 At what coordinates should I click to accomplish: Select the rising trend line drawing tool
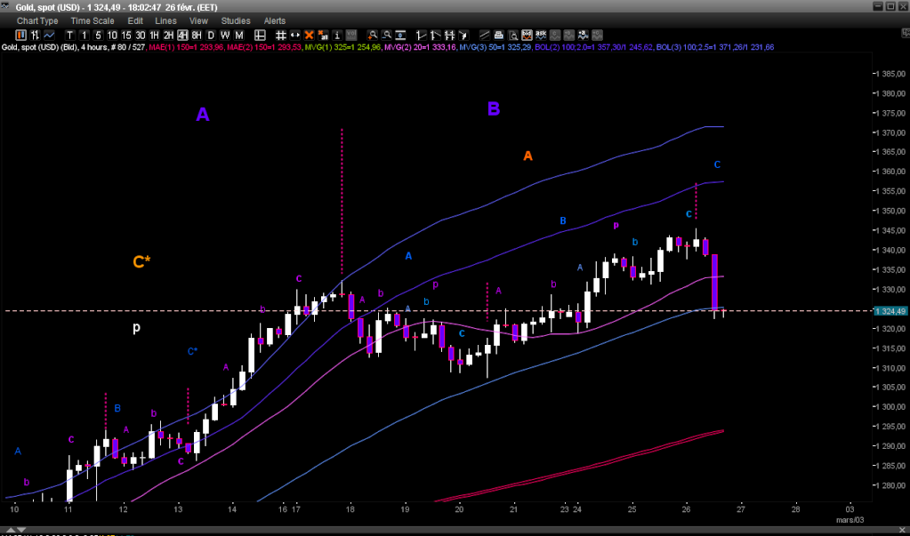422,35
